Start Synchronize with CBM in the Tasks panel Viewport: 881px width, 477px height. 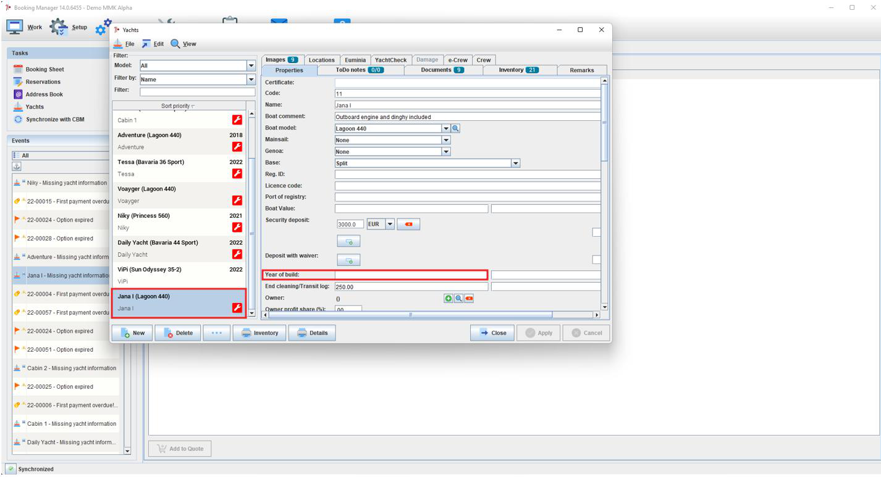55,120
